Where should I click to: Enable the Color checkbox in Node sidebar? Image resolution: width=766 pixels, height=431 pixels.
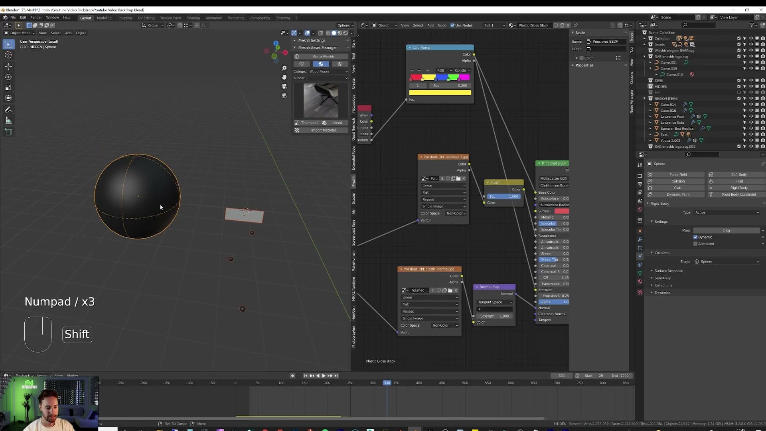click(581, 58)
